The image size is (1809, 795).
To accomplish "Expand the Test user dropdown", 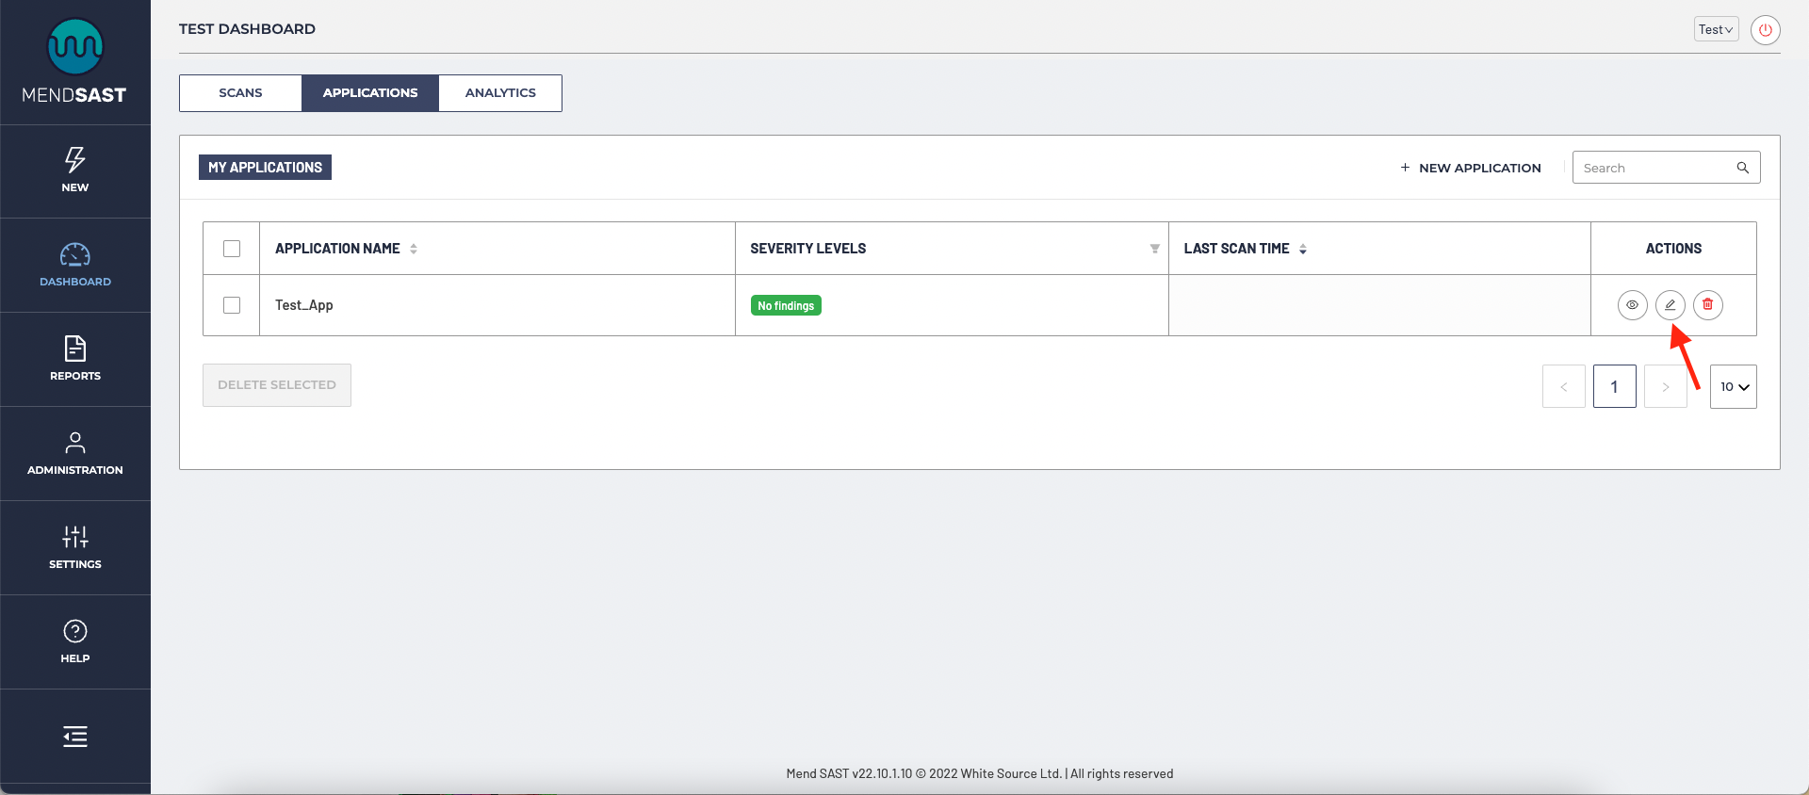I will 1716,30.
